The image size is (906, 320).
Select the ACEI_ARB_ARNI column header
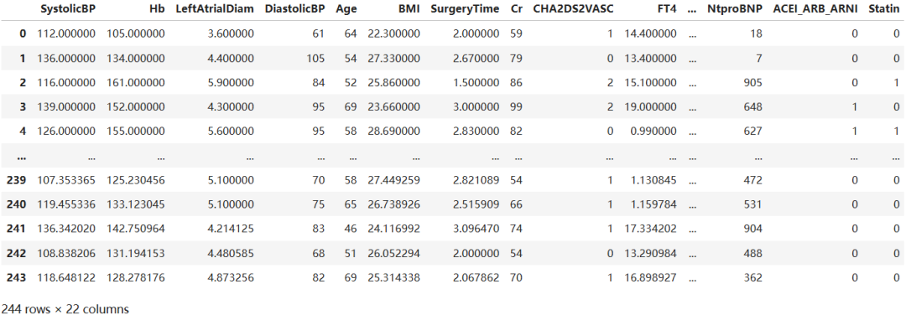pyautogui.click(x=815, y=9)
